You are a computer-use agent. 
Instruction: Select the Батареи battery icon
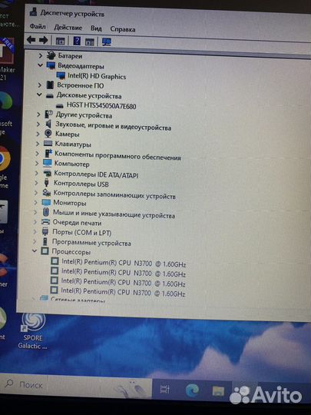point(51,55)
